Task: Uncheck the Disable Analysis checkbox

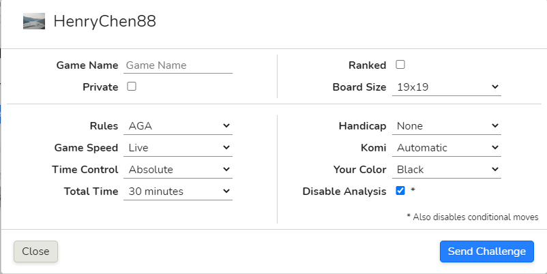Action: click(x=400, y=190)
